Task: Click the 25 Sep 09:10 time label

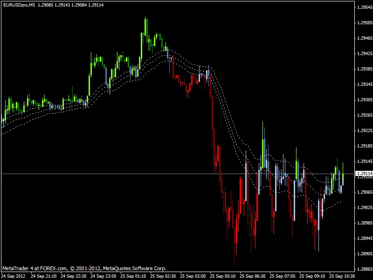Action: (x=312, y=276)
